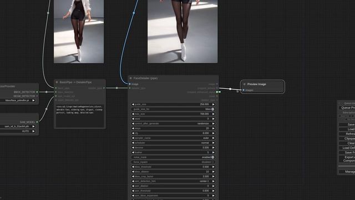This screenshot has height=200, width=355.
Task: Increase seed value with right arrow
Action: [x=213, y=119]
